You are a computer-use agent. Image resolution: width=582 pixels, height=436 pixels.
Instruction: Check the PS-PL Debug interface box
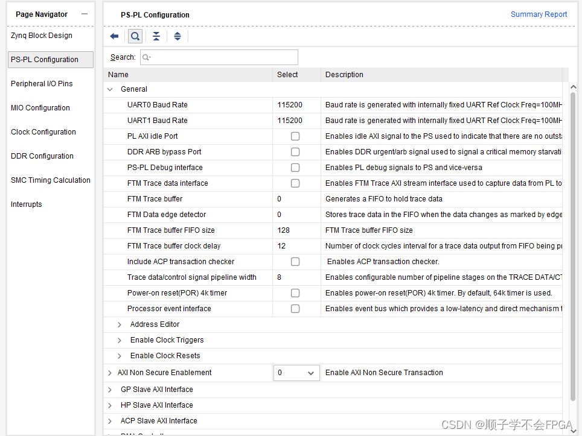click(295, 167)
